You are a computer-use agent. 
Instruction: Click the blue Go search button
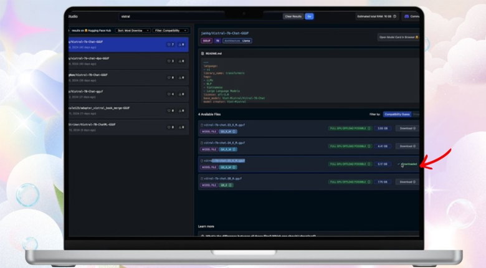point(309,16)
